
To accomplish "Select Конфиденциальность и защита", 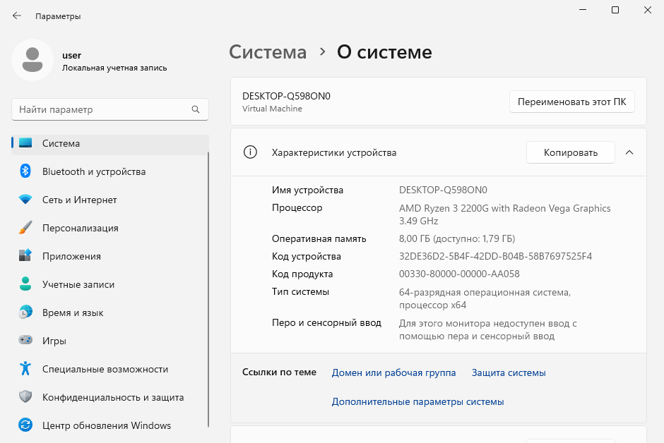I will pyautogui.click(x=110, y=397).
